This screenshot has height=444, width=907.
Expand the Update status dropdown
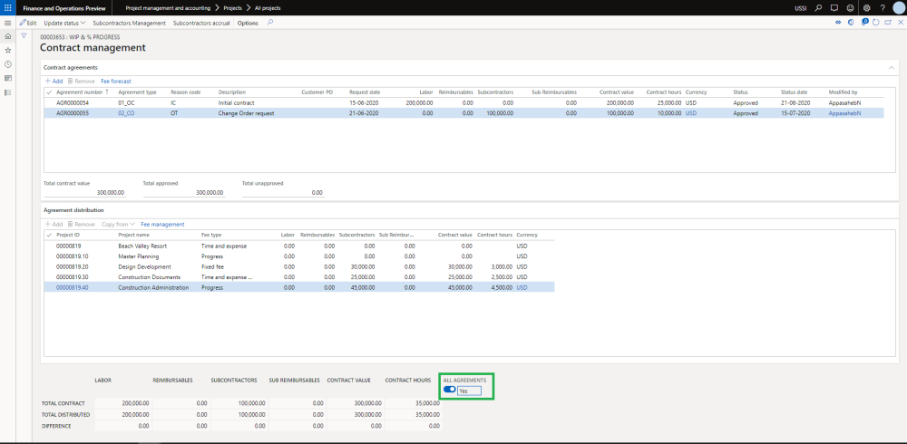[64, 22]
